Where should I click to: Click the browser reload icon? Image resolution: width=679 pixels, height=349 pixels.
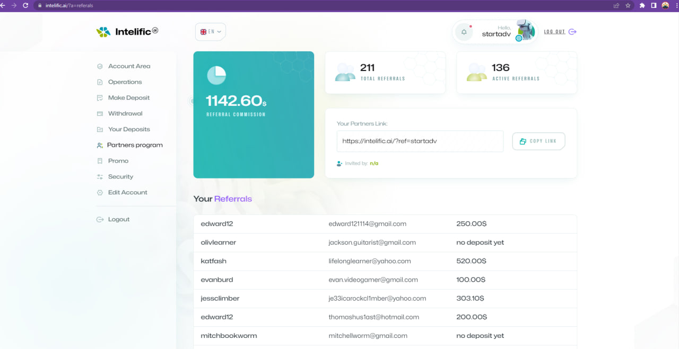(25, 5)
